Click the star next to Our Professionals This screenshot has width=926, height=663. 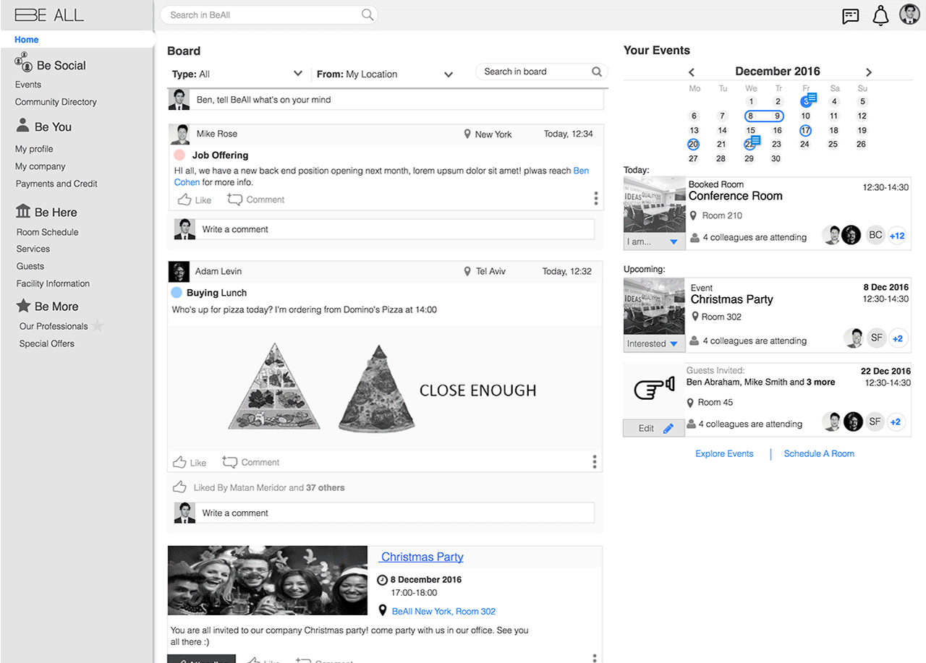[98, 326]
